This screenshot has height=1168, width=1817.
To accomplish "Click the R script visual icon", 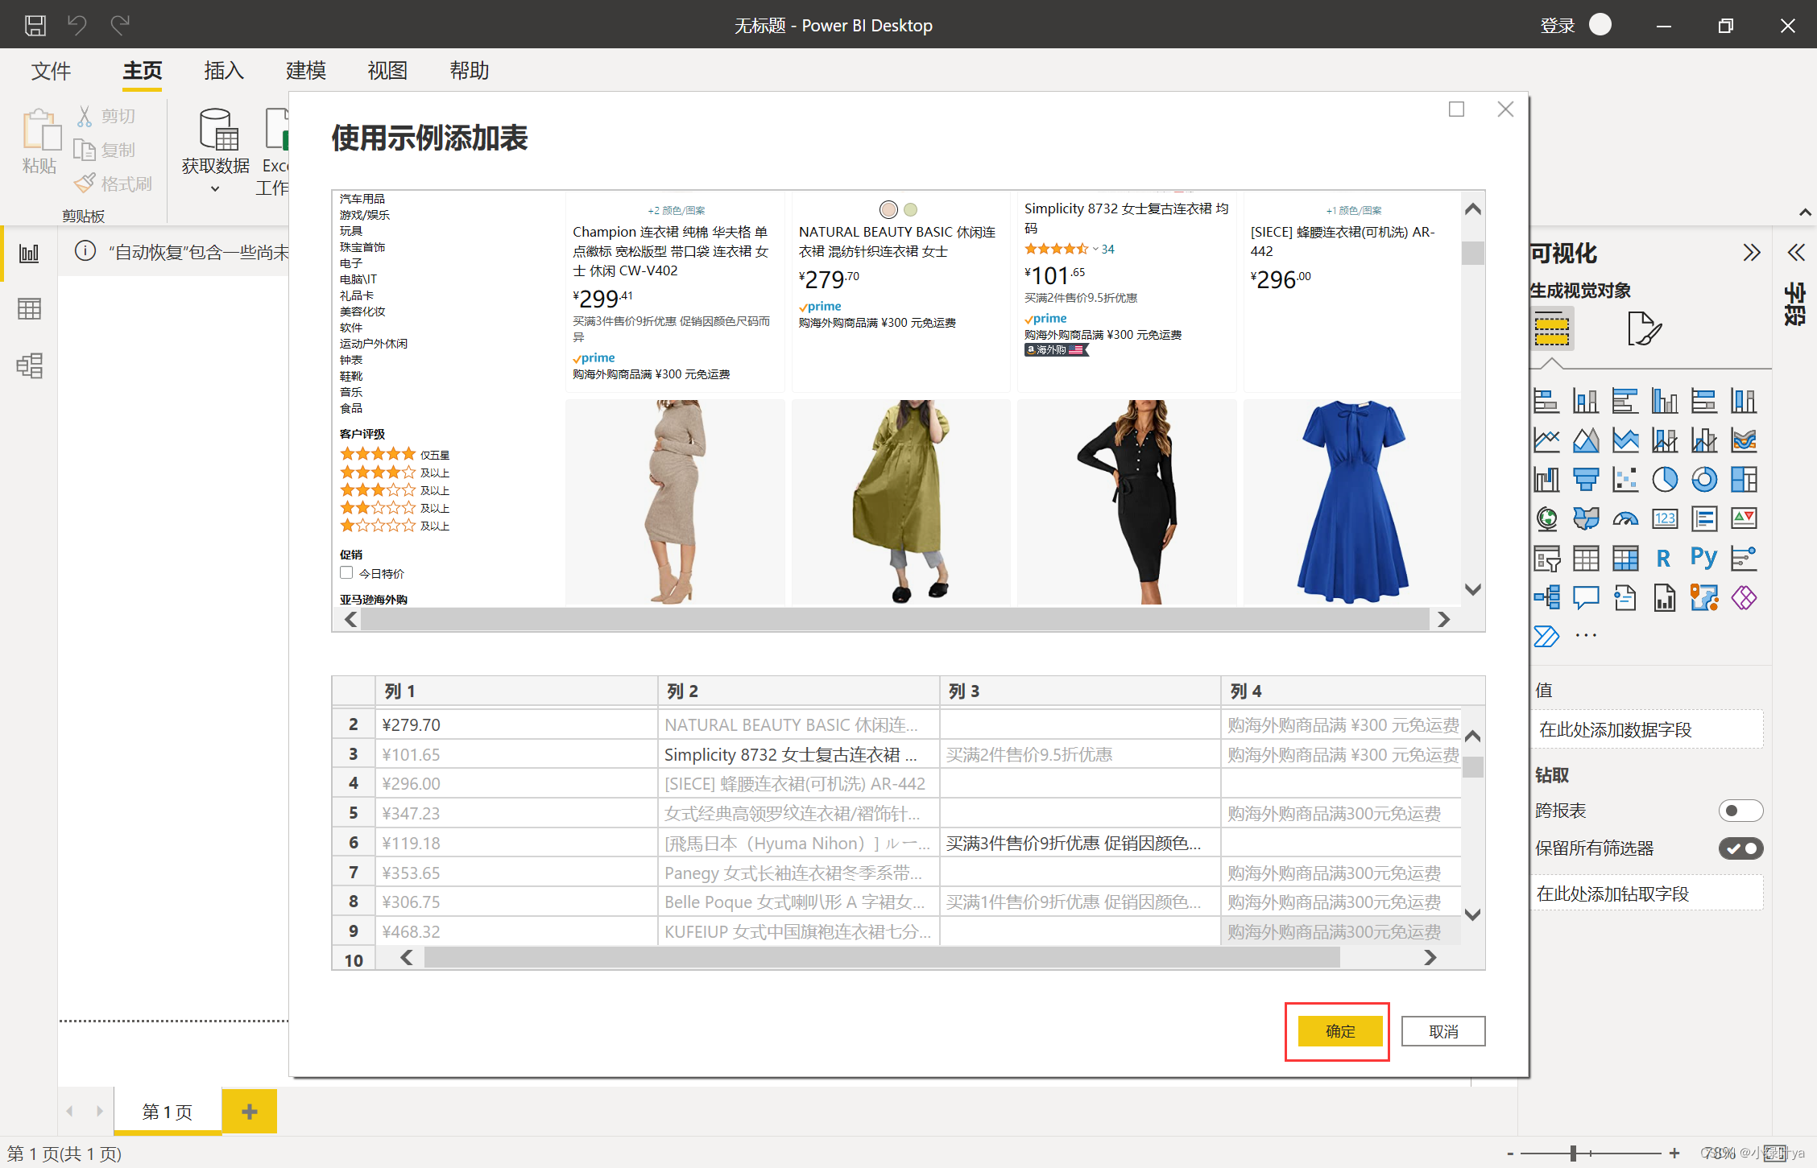I will pos(1664,558).
